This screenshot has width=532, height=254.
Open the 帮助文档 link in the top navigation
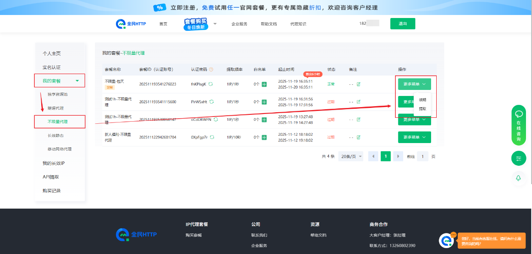coord(268,24)
